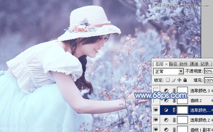Select mask thumbnail of 选取颜色 3 layer
The image size is (213, 132).
pyautogui.click(x=182, y=90)
